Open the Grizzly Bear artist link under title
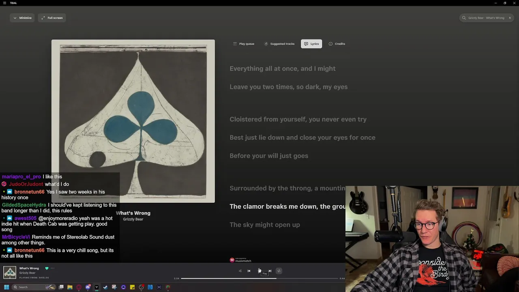519x292 pixels. click(133, 219)
